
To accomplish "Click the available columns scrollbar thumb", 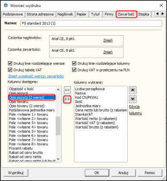I will tap(58, 126).
